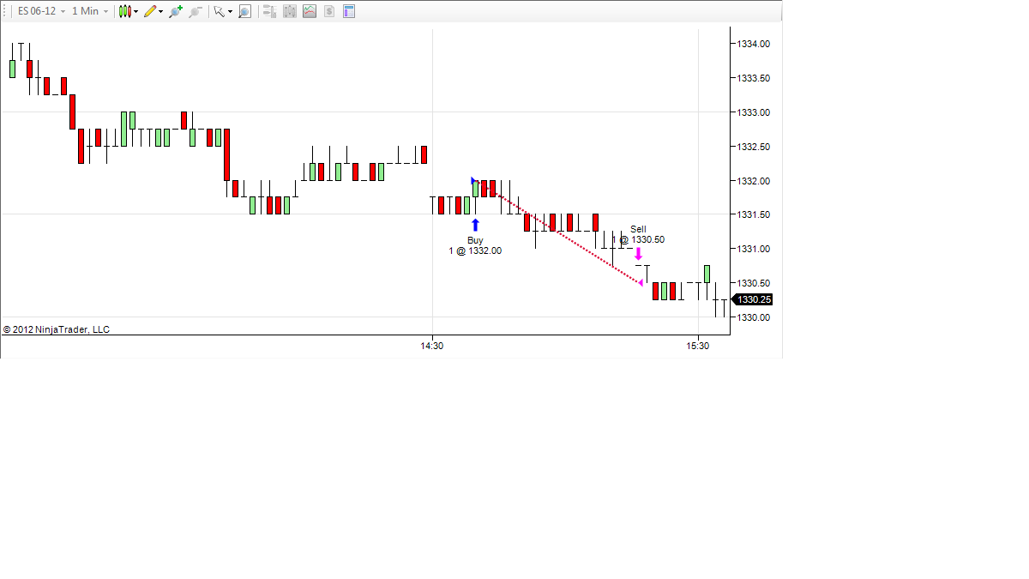Image resolution: width=1029 pixels, height=579 pixels.
Task: Open the indicators chart icon
Action: pyautogui.click(x=309, y=11)
